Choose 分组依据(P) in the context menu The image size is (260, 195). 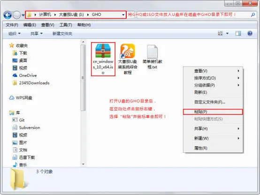(213, 85)
